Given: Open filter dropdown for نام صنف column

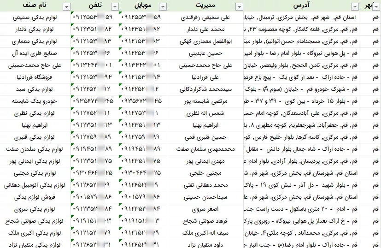Looking at the screenshot, I should [66, 7].
